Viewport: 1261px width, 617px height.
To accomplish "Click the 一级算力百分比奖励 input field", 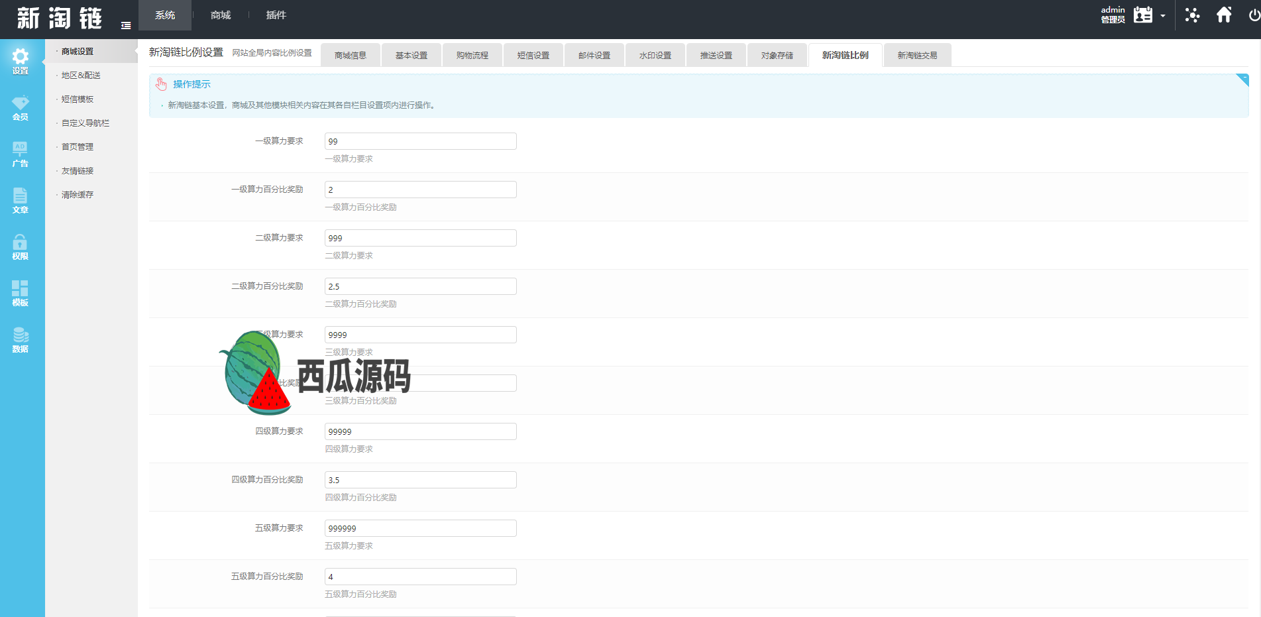I will click(x=421, y=190).
